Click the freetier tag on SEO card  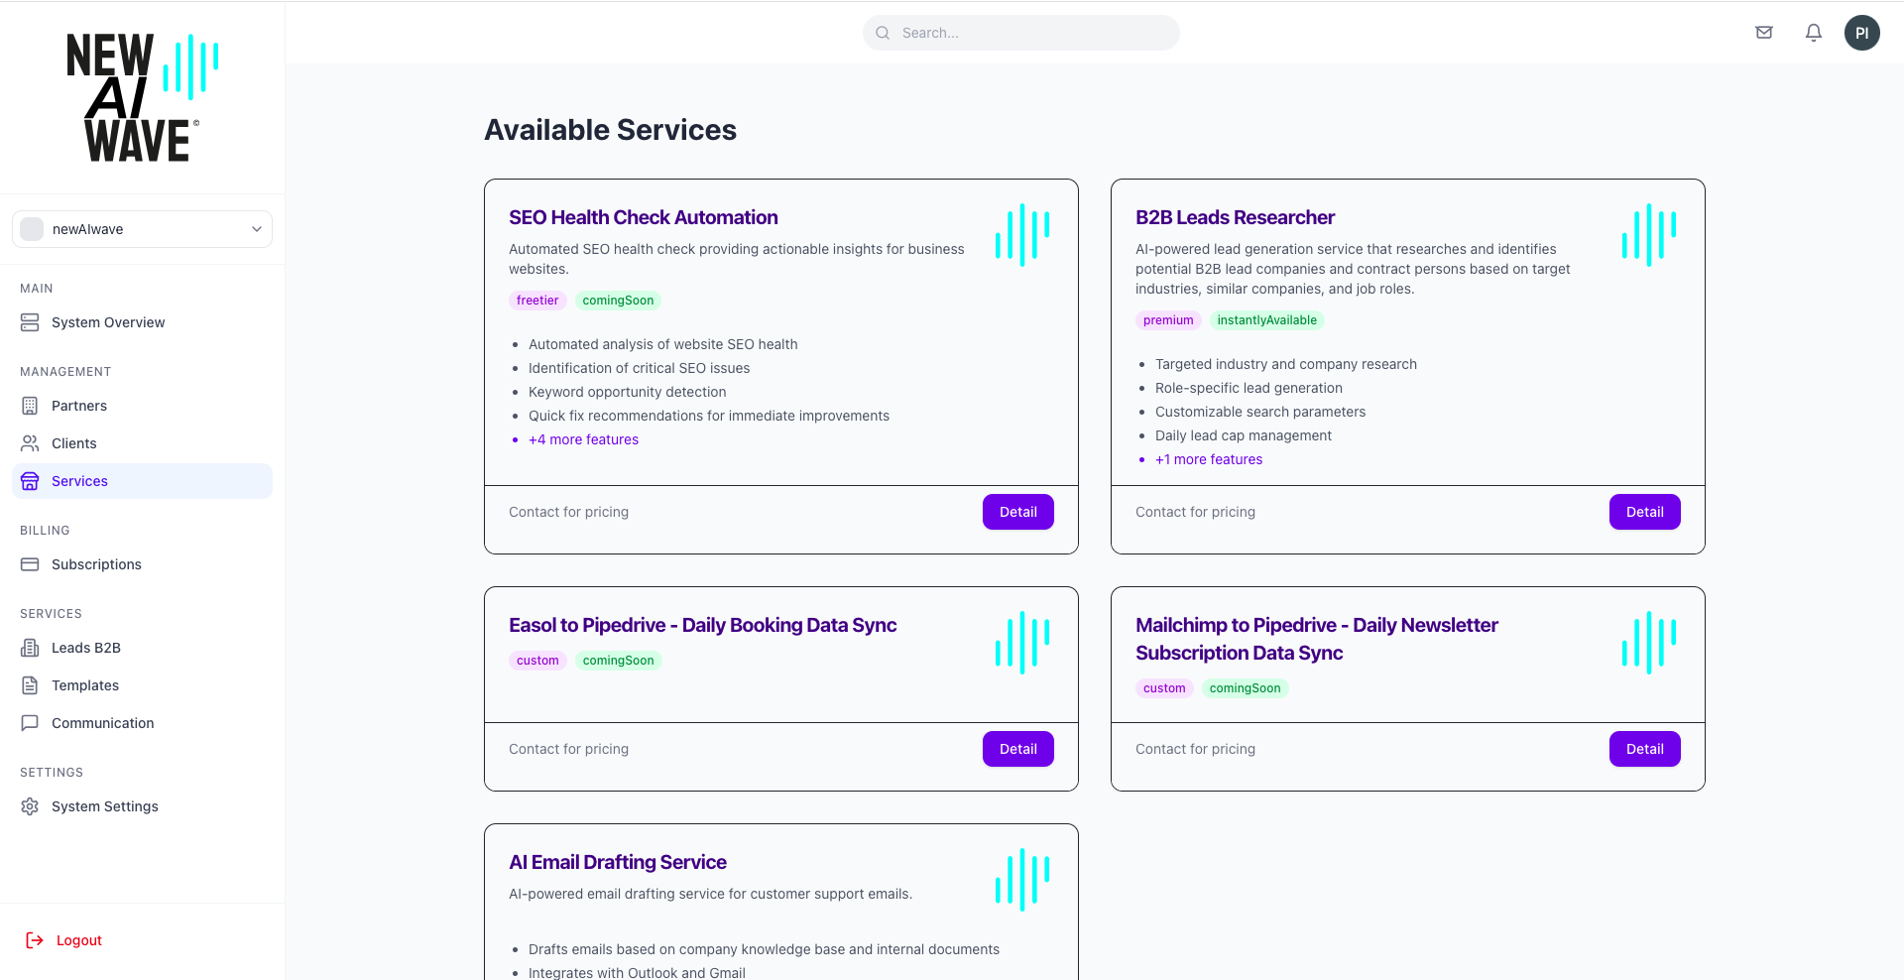pos(537,301)
